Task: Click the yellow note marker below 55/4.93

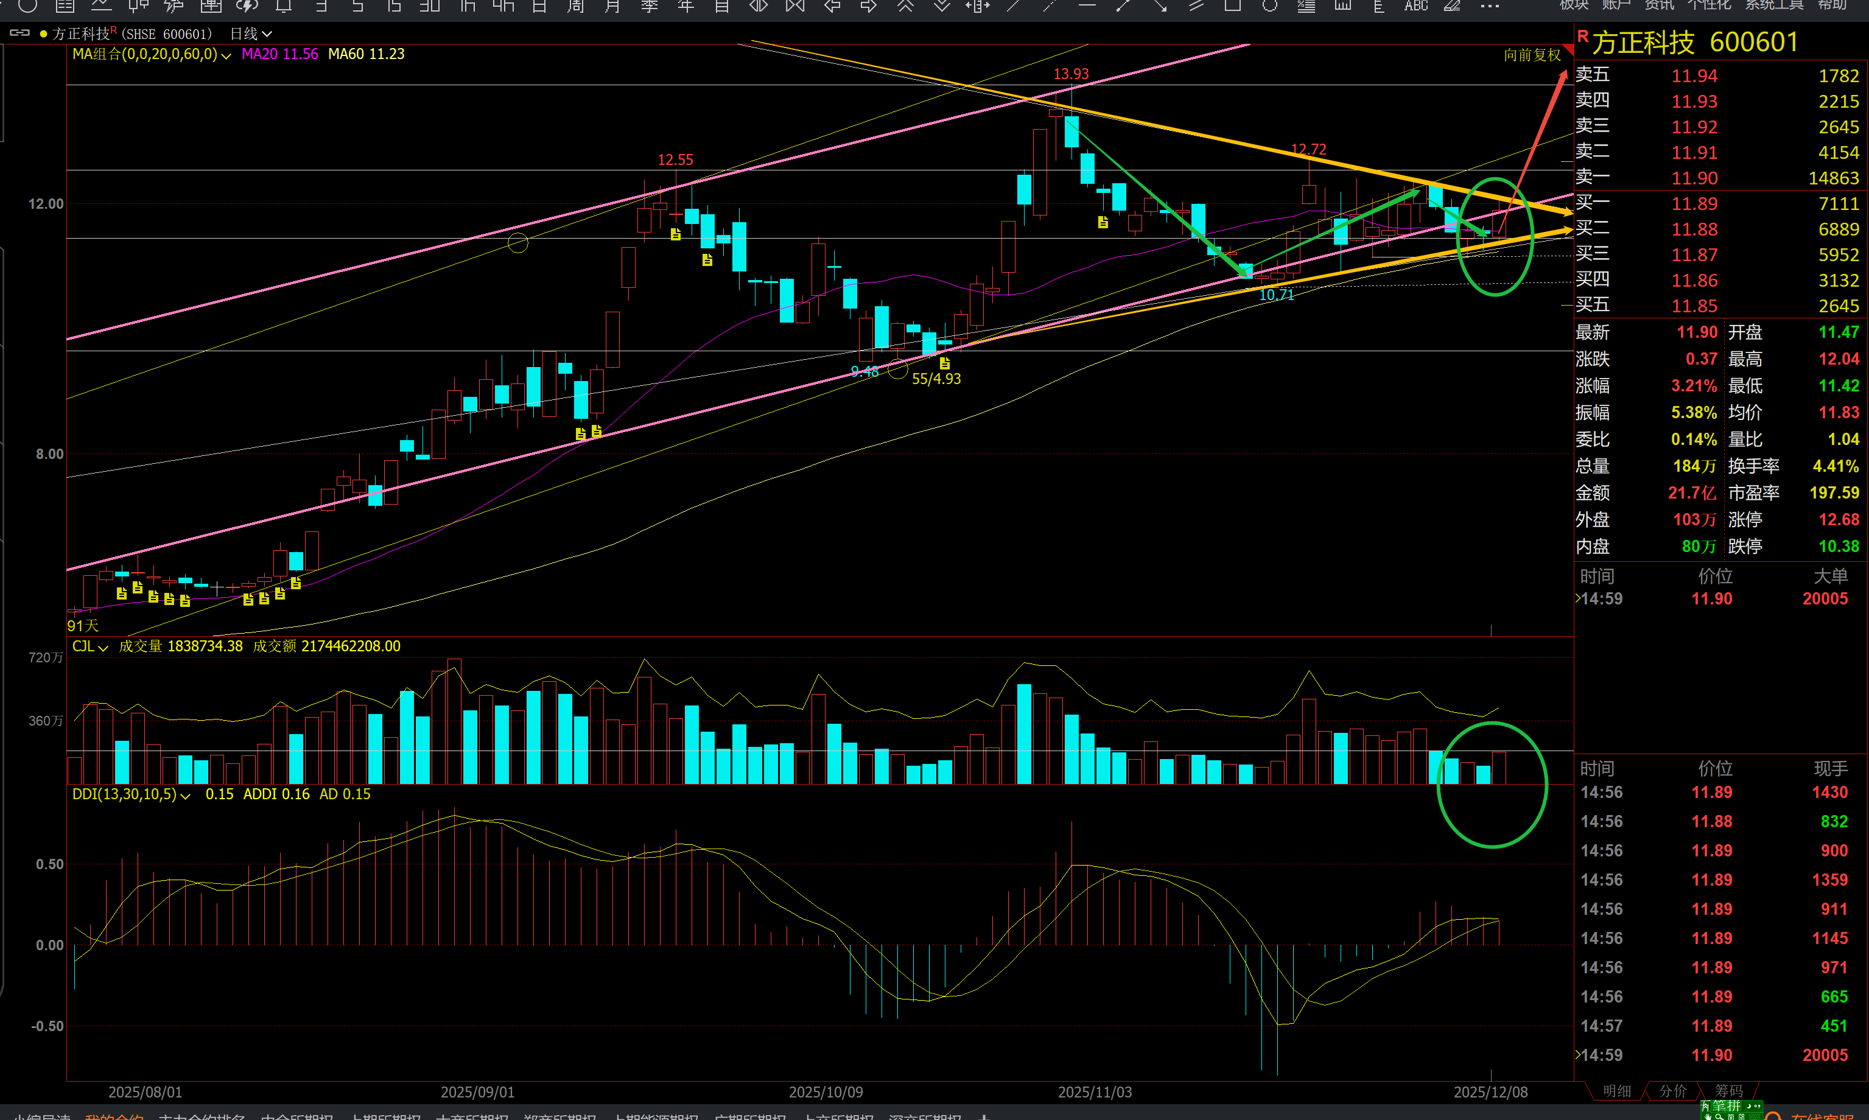Action: coord(944,363)
